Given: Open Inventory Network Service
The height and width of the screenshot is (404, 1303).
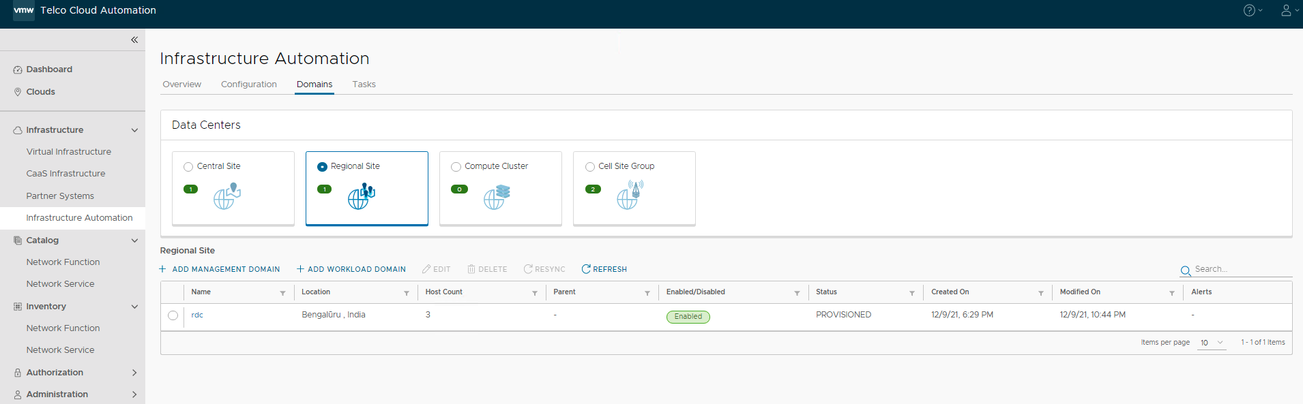Looking at the screenshot, I should (x=61, y=350).
